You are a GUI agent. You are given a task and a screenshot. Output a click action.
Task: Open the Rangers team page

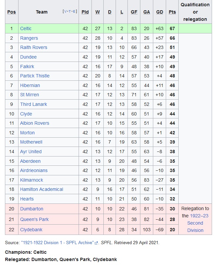(29, 38)
